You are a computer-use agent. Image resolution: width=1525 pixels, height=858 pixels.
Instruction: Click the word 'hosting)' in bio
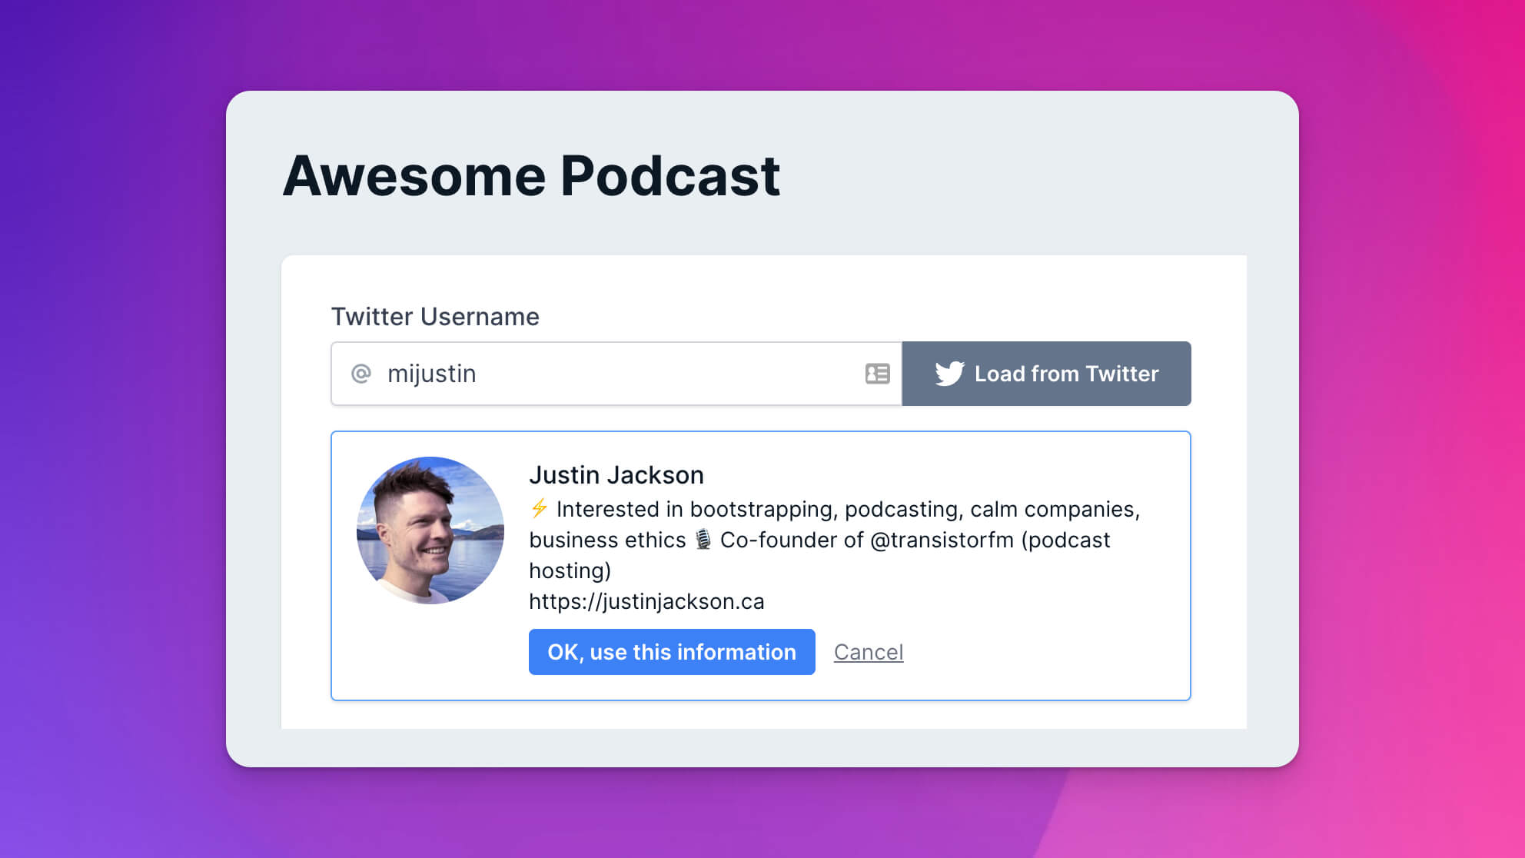pos(570,570)
